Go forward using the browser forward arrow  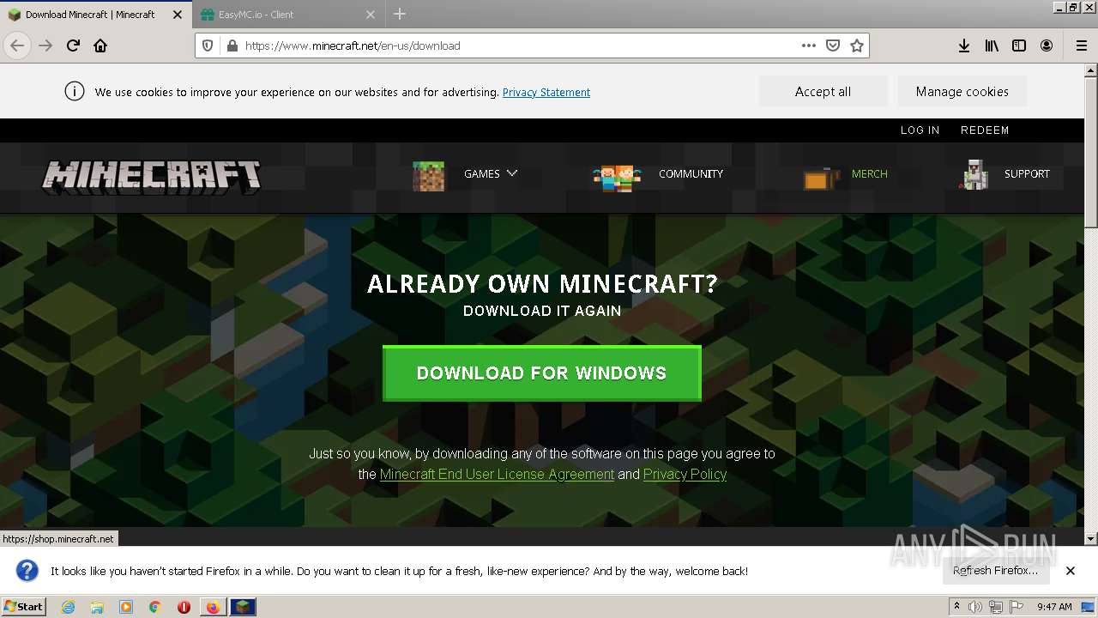(x=45, y=45)
